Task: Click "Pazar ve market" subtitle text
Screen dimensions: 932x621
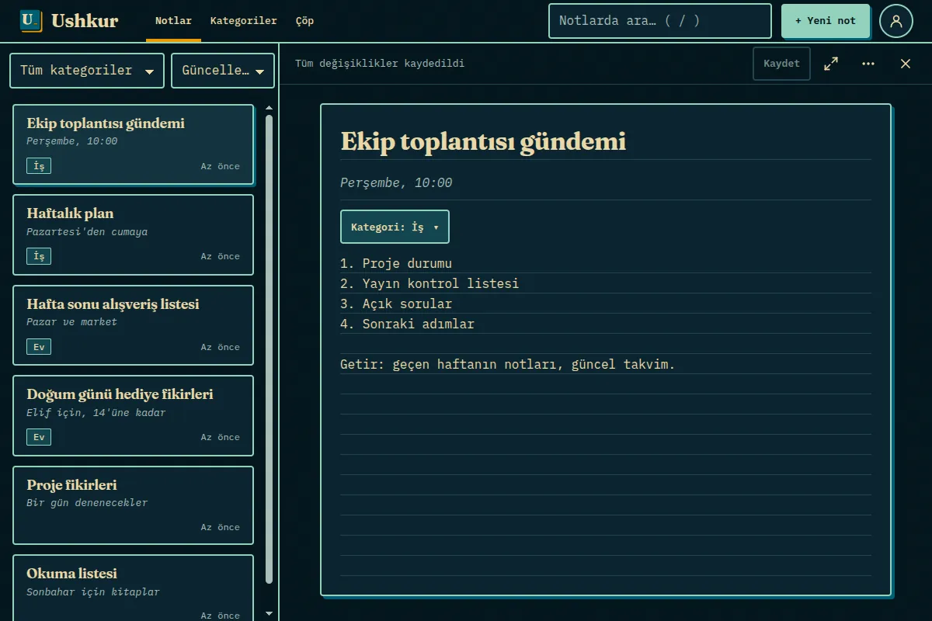Action: (x=71, y=322)
